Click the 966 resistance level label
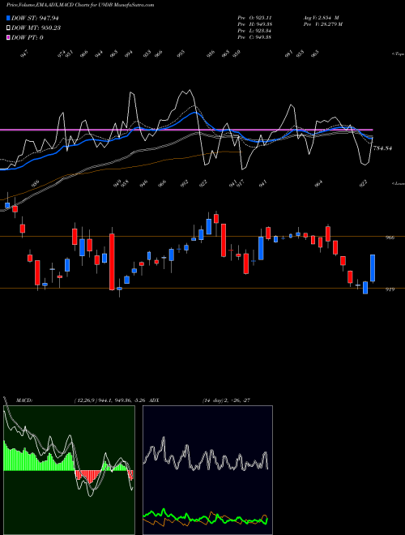 [390, 238]
